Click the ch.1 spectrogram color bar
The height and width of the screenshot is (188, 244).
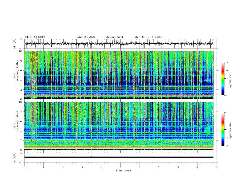pyautogui.click(x=223, y=79)
